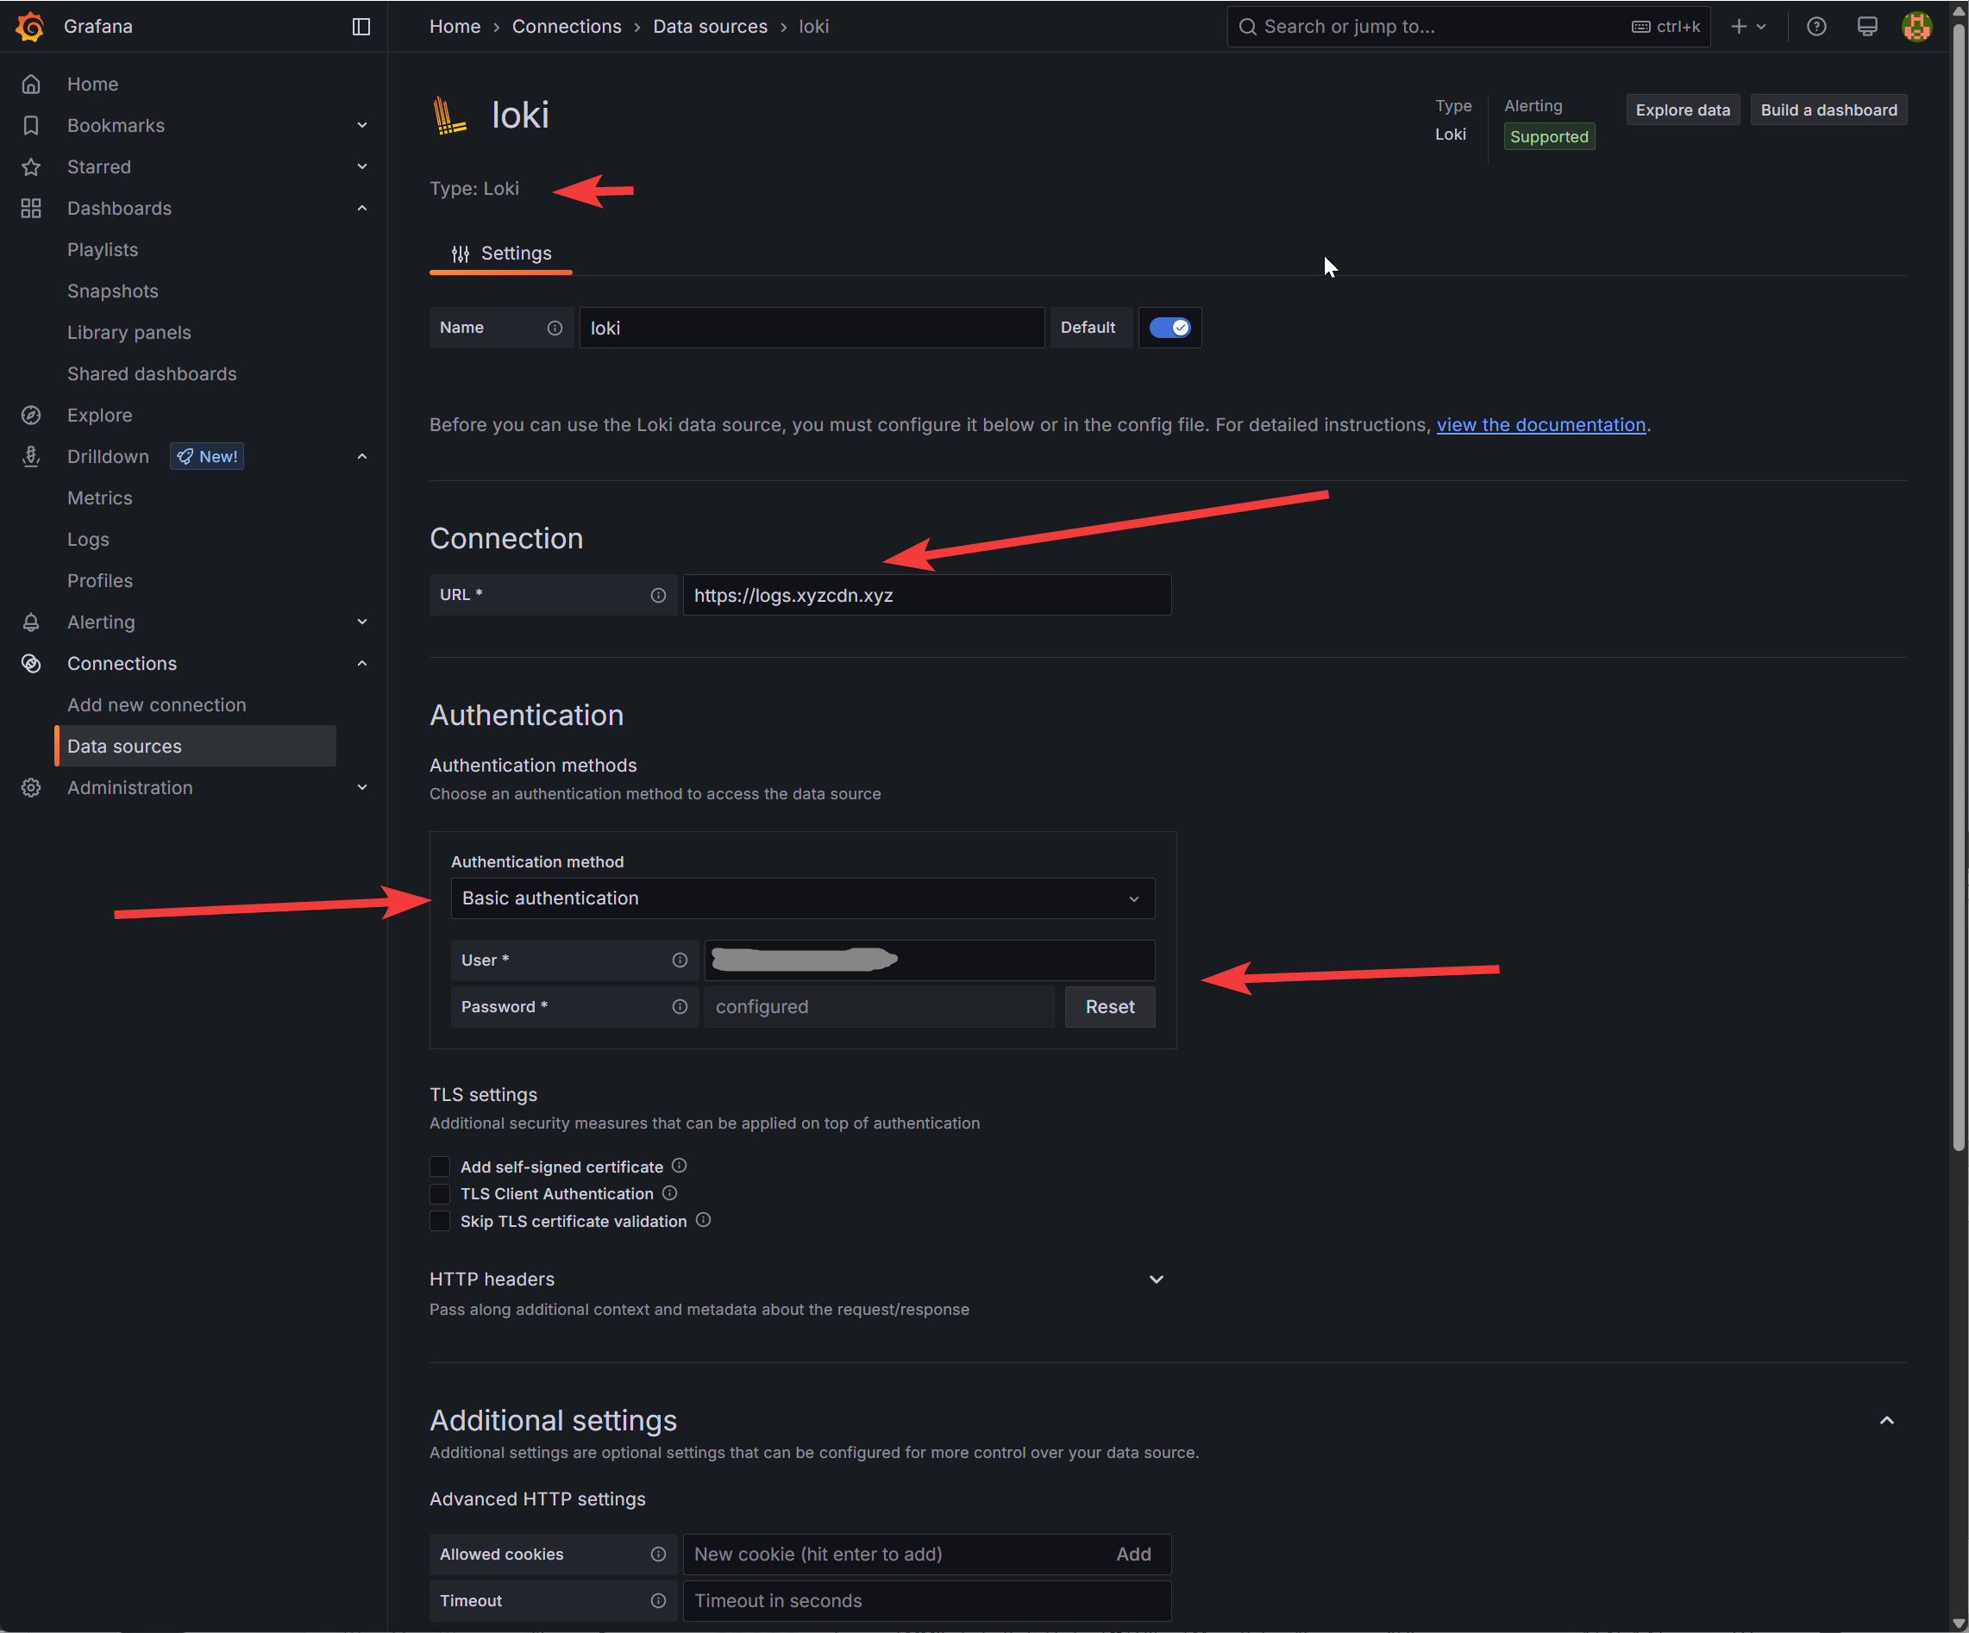Click the Alerting bell icon

tap(31, 623)
